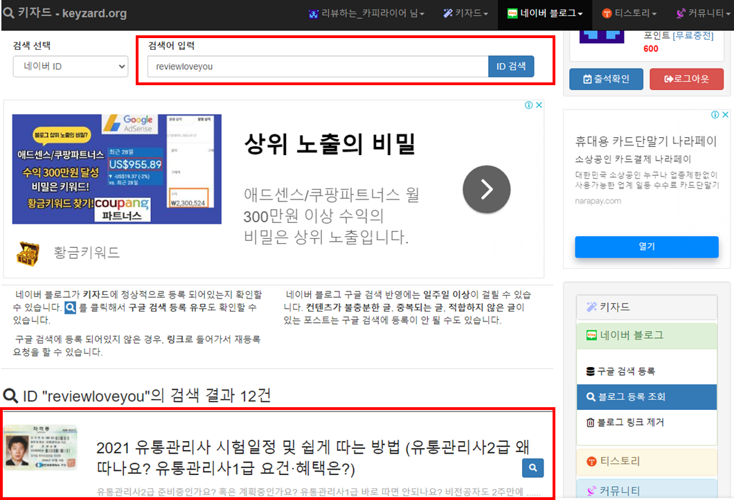Click the info icon on sidebar ad
This screenshot has height=500, width=734.
point(715,115)
